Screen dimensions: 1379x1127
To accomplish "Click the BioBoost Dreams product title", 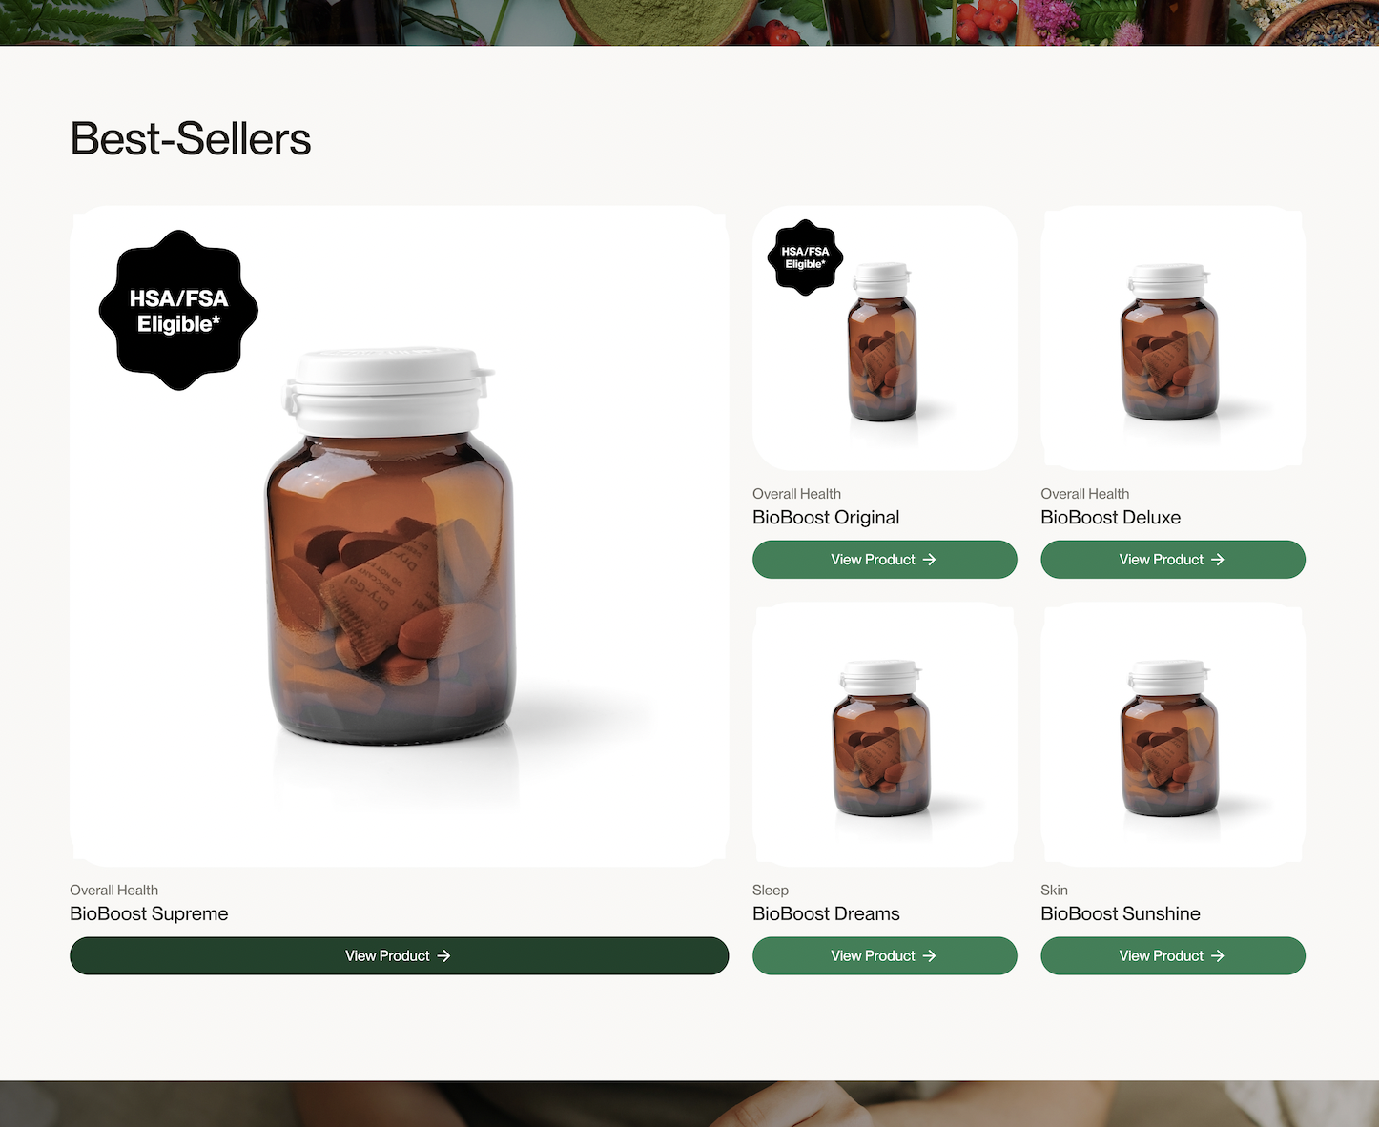I will click(826, 913).
